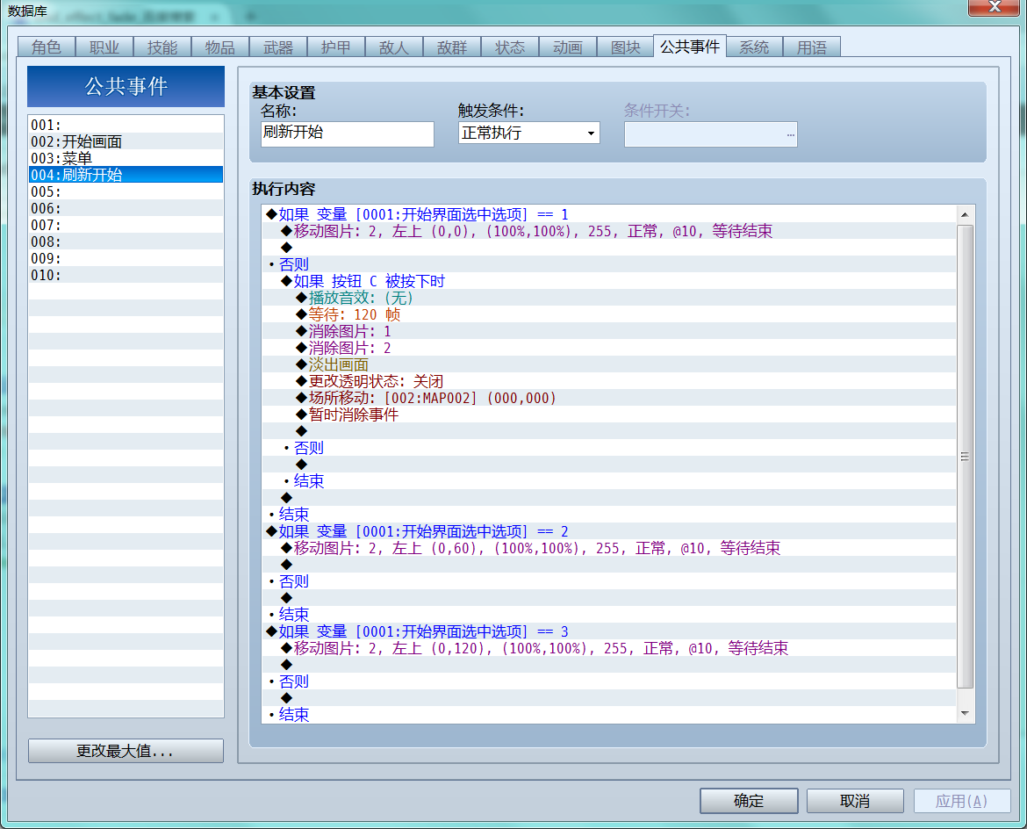Click the 更改最大值 button
The image size is (1027, 829).
pos(126,751)
